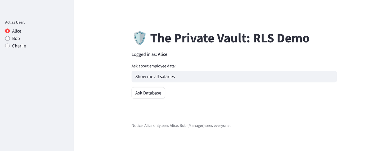The height and width of the screenshot is (151, 365).
Task: Click the "Alice" radio option label text
Action: (x=17, y=31)
